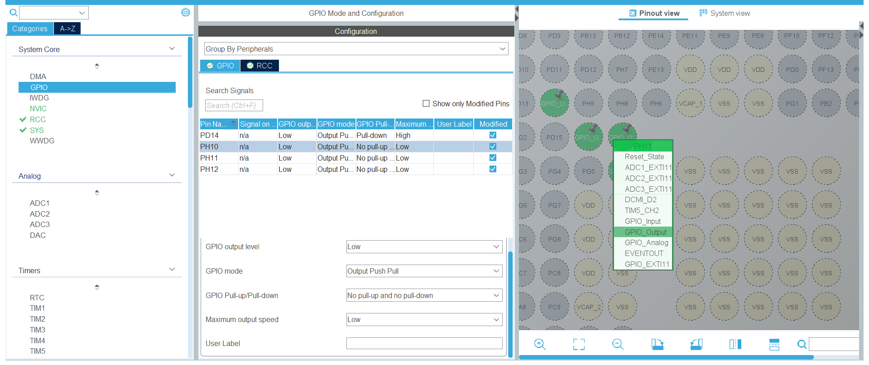The height and width of the screenshot is (365, 869).
Task: Click the User Label input field
Action: point(424,343)
